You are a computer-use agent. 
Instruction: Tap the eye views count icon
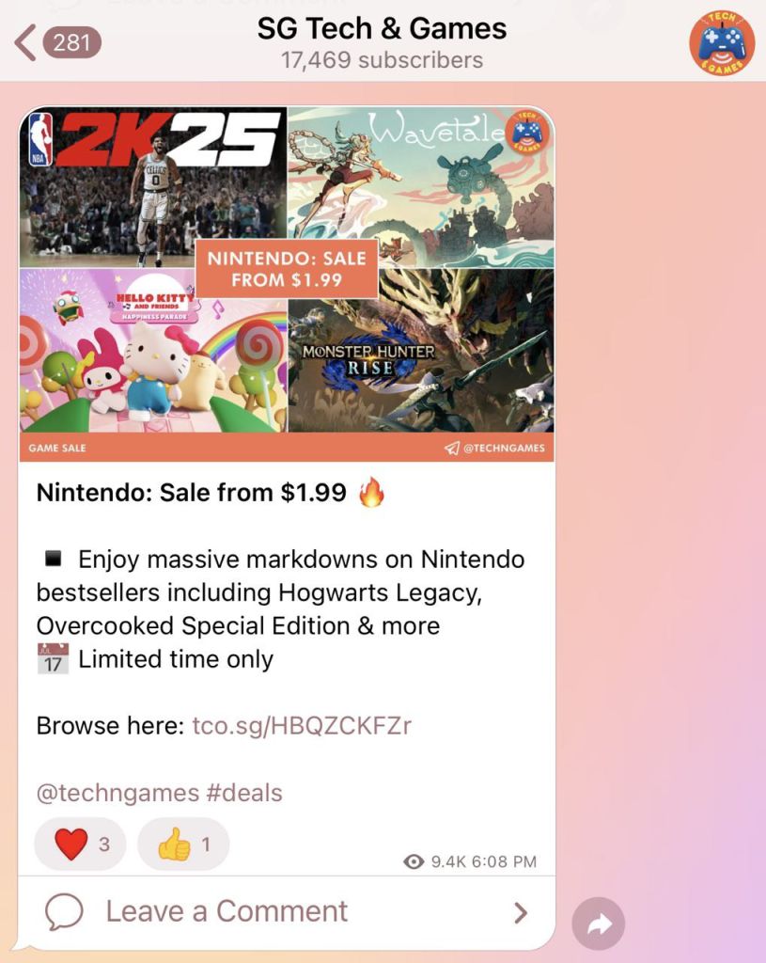[x=414, y=861]
